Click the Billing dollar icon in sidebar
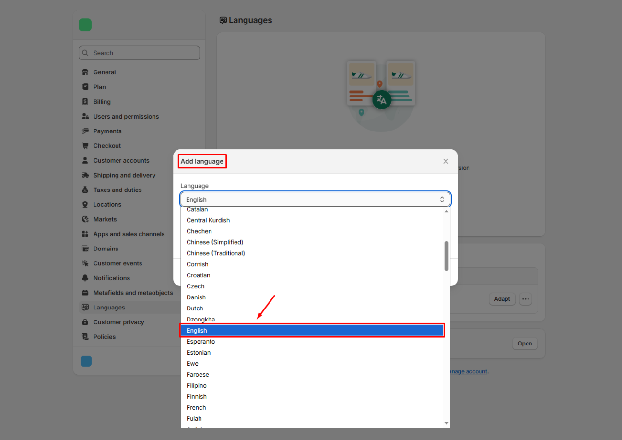The height and width of the screenshot is (440, 622). pyautogui.click(x=85, y=102)
